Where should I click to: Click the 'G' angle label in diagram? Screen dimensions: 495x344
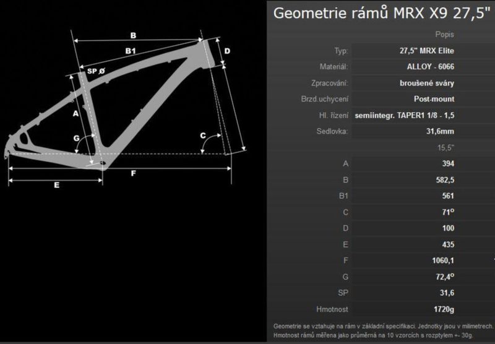tap(76, 138)
